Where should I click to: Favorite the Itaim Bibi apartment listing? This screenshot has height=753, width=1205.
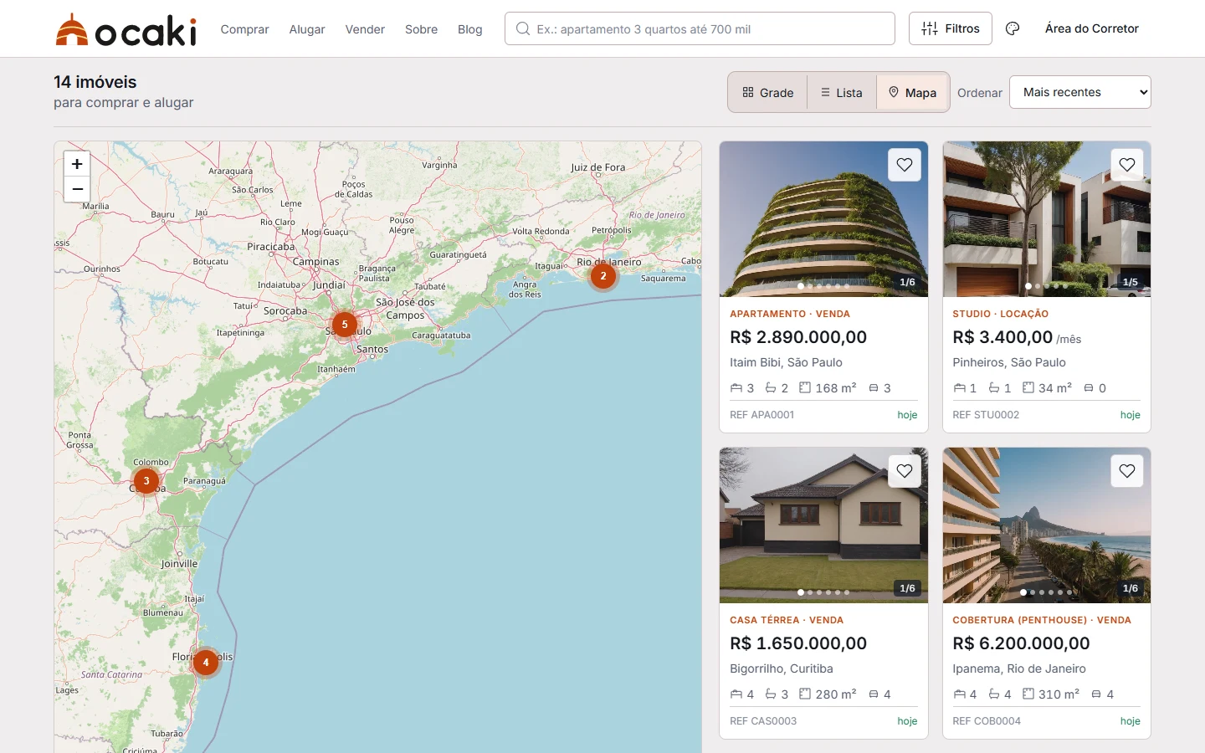click(x=905, y=165)
